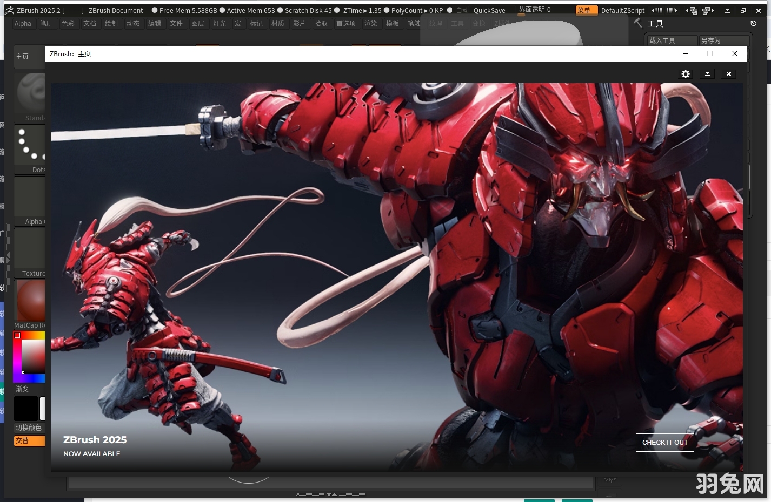Click the restore ZScript circular arrow icon
The image size is (771, 502).
pos(753,23)
